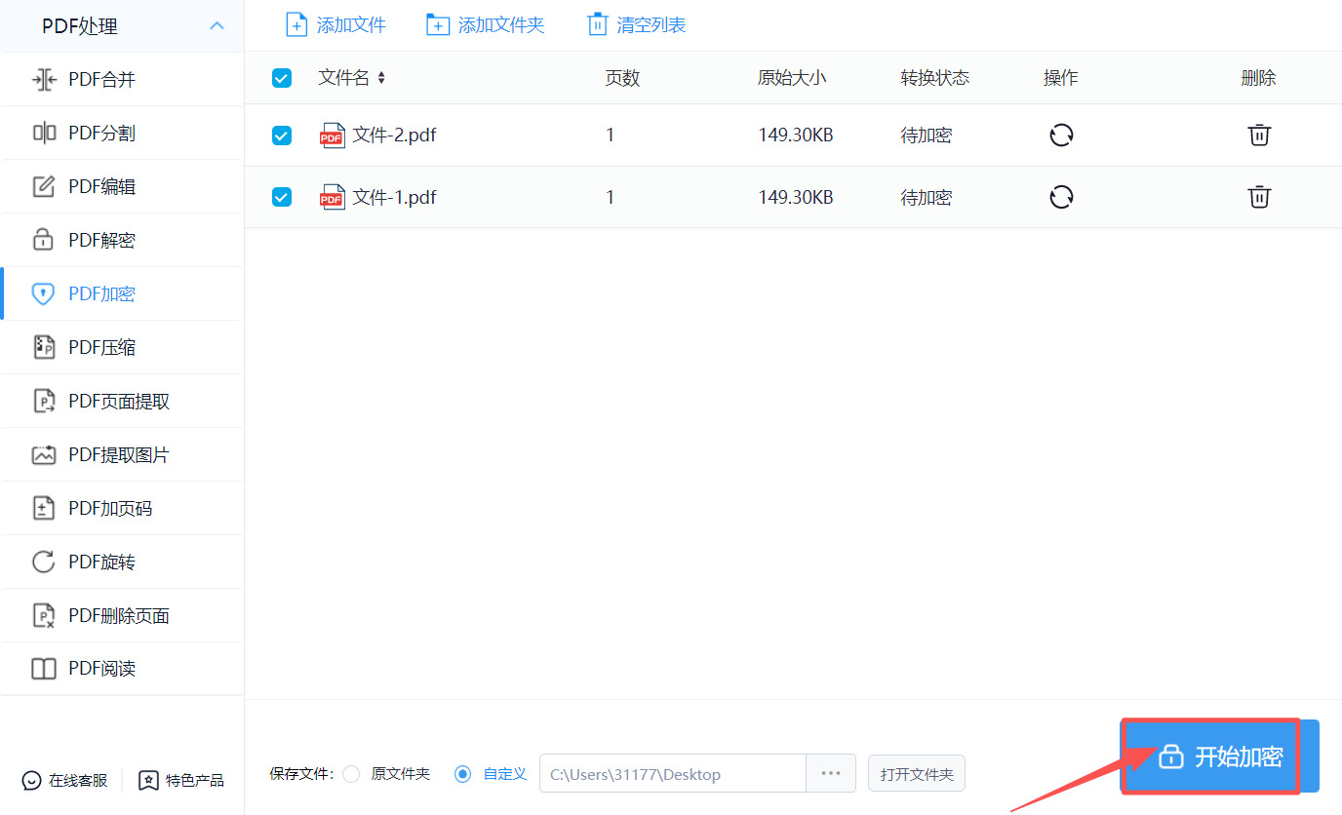The width and height of the screenshot is (1342, 815).
Task: Switch to PDF合并 in the sidebar
Action: (101, 80)
